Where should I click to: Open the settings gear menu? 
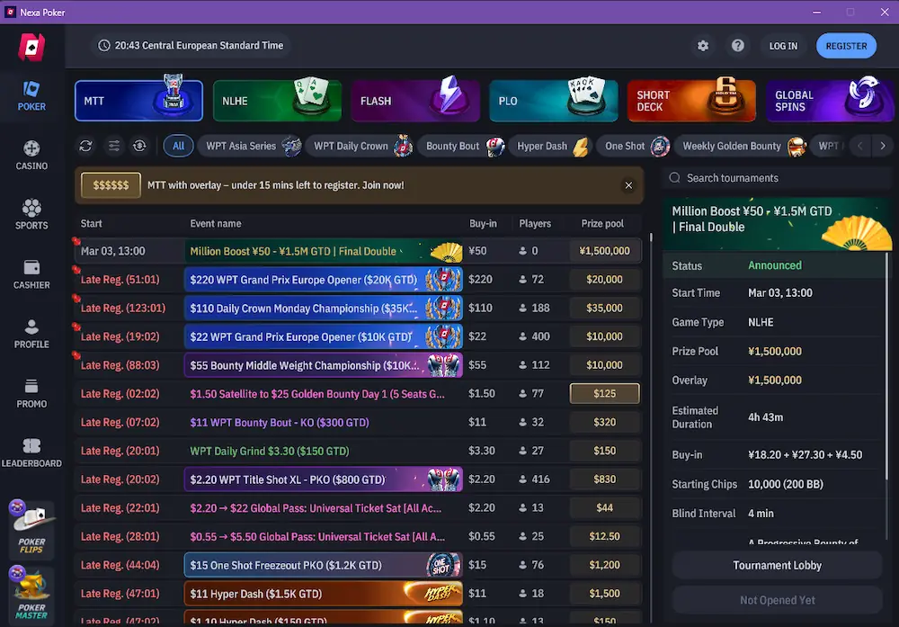pos(703,45)
